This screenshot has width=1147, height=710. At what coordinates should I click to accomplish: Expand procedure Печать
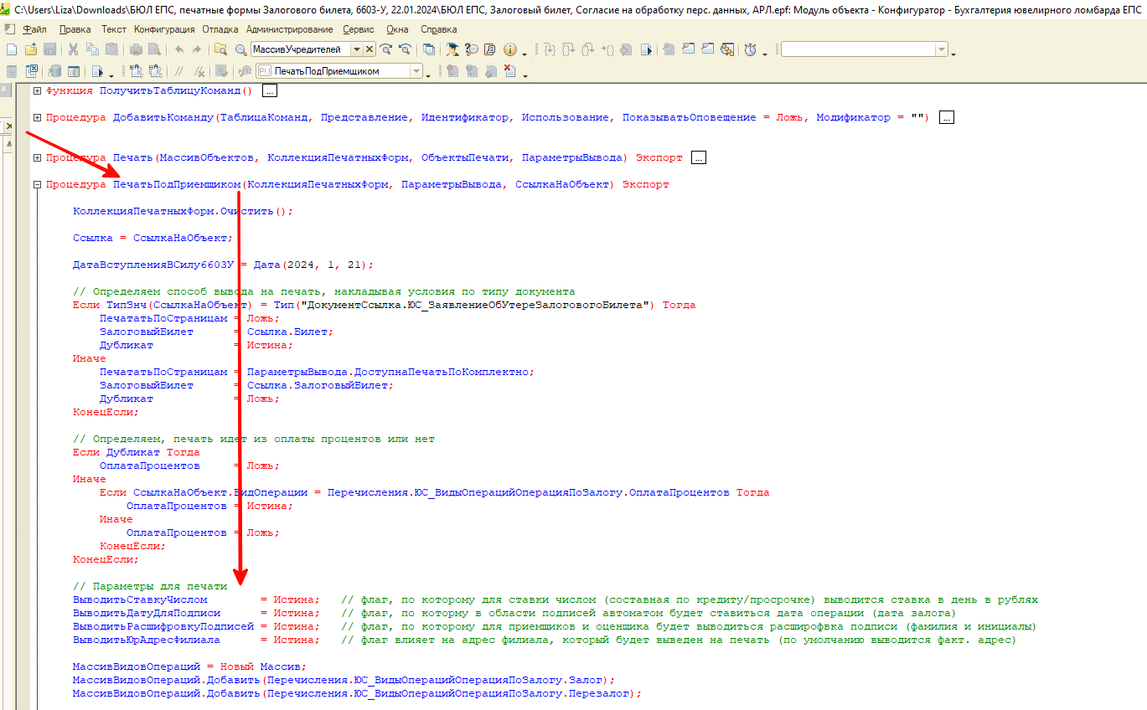click(37, 157)
